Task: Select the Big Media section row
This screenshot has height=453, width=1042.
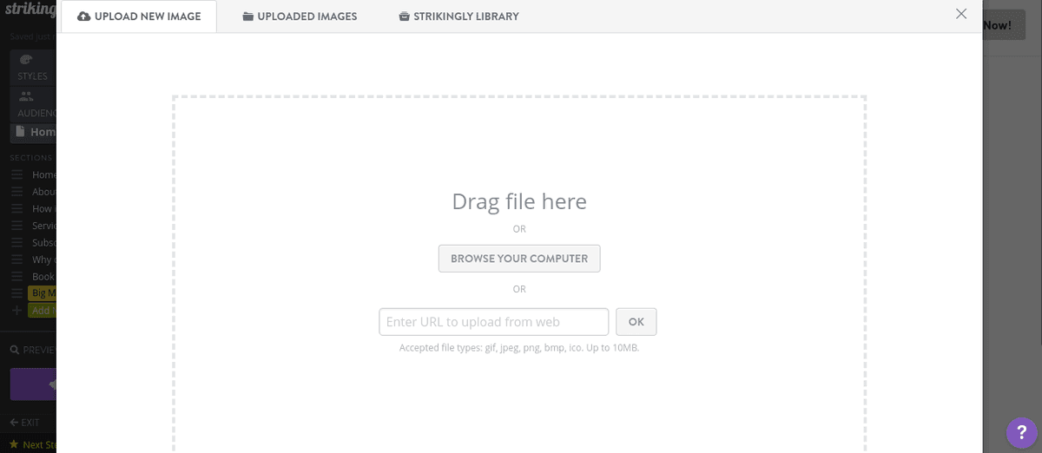Action: click(33, 293)
